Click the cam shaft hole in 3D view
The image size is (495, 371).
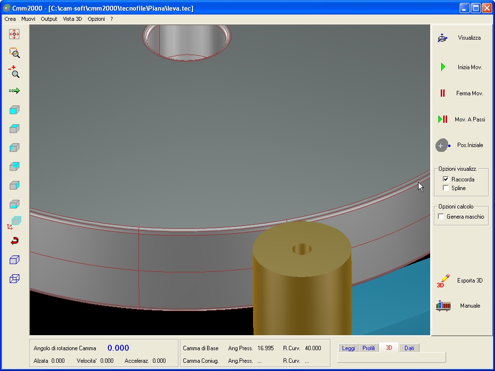(187, 43)
